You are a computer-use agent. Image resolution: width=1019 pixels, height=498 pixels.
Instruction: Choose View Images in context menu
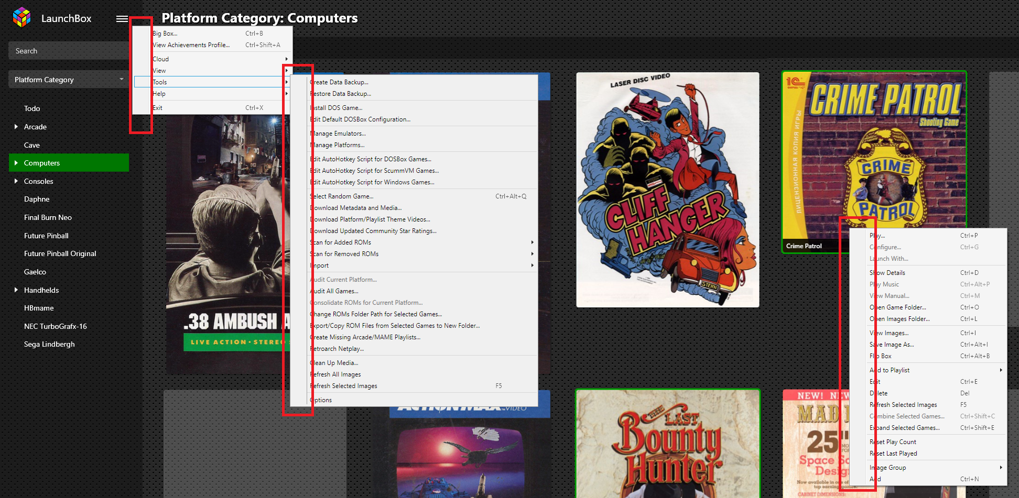click(928, 333)
